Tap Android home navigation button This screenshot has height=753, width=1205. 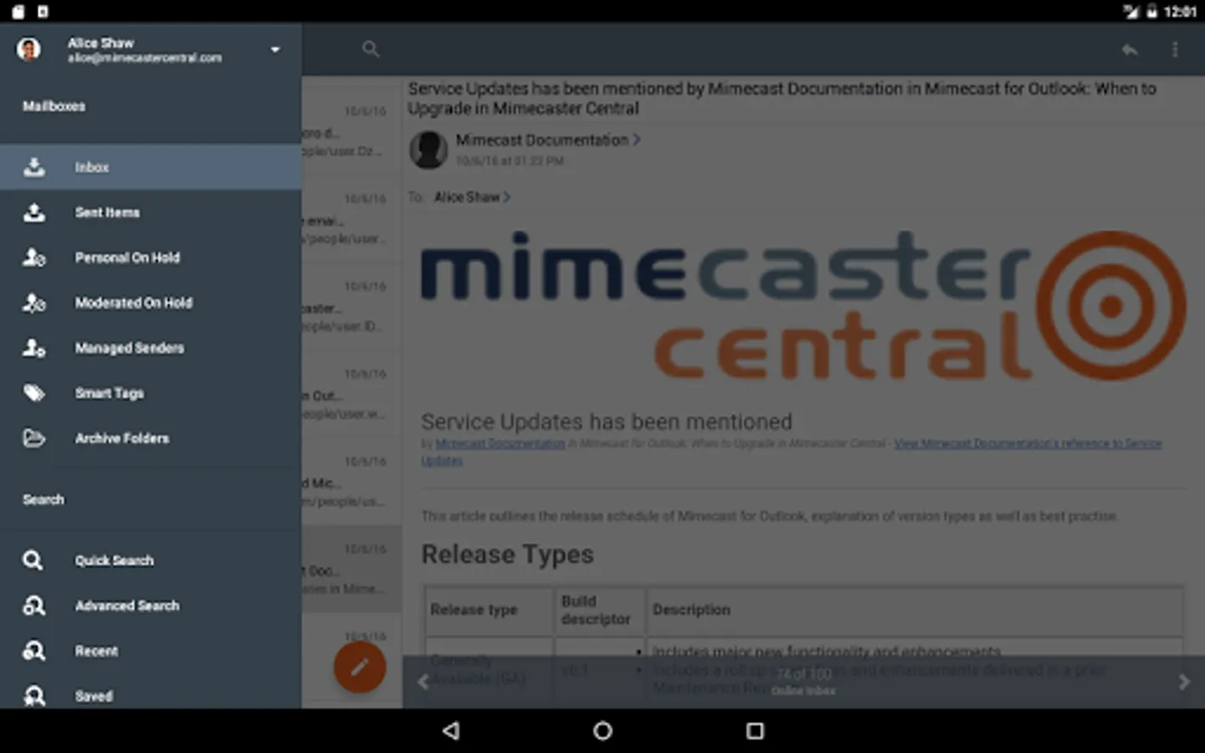(602, 731)
